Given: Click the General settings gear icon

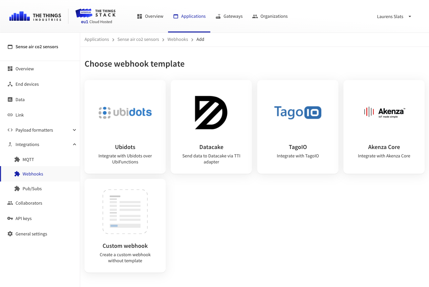Looking at the screenshot, I should [10, 234].
